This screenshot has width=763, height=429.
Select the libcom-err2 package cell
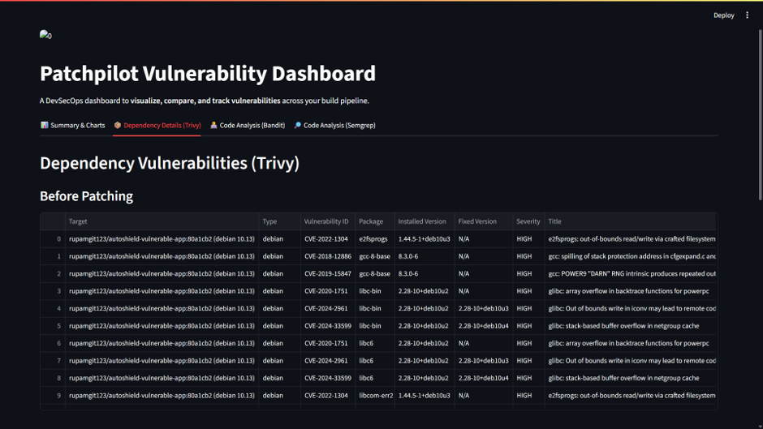point(375,396)
